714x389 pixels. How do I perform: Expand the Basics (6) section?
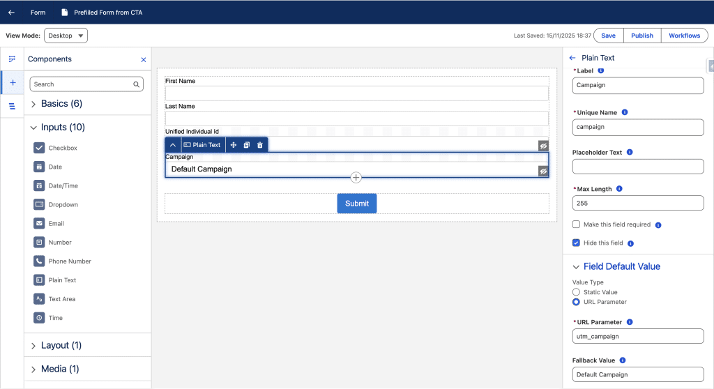point(33,104)
